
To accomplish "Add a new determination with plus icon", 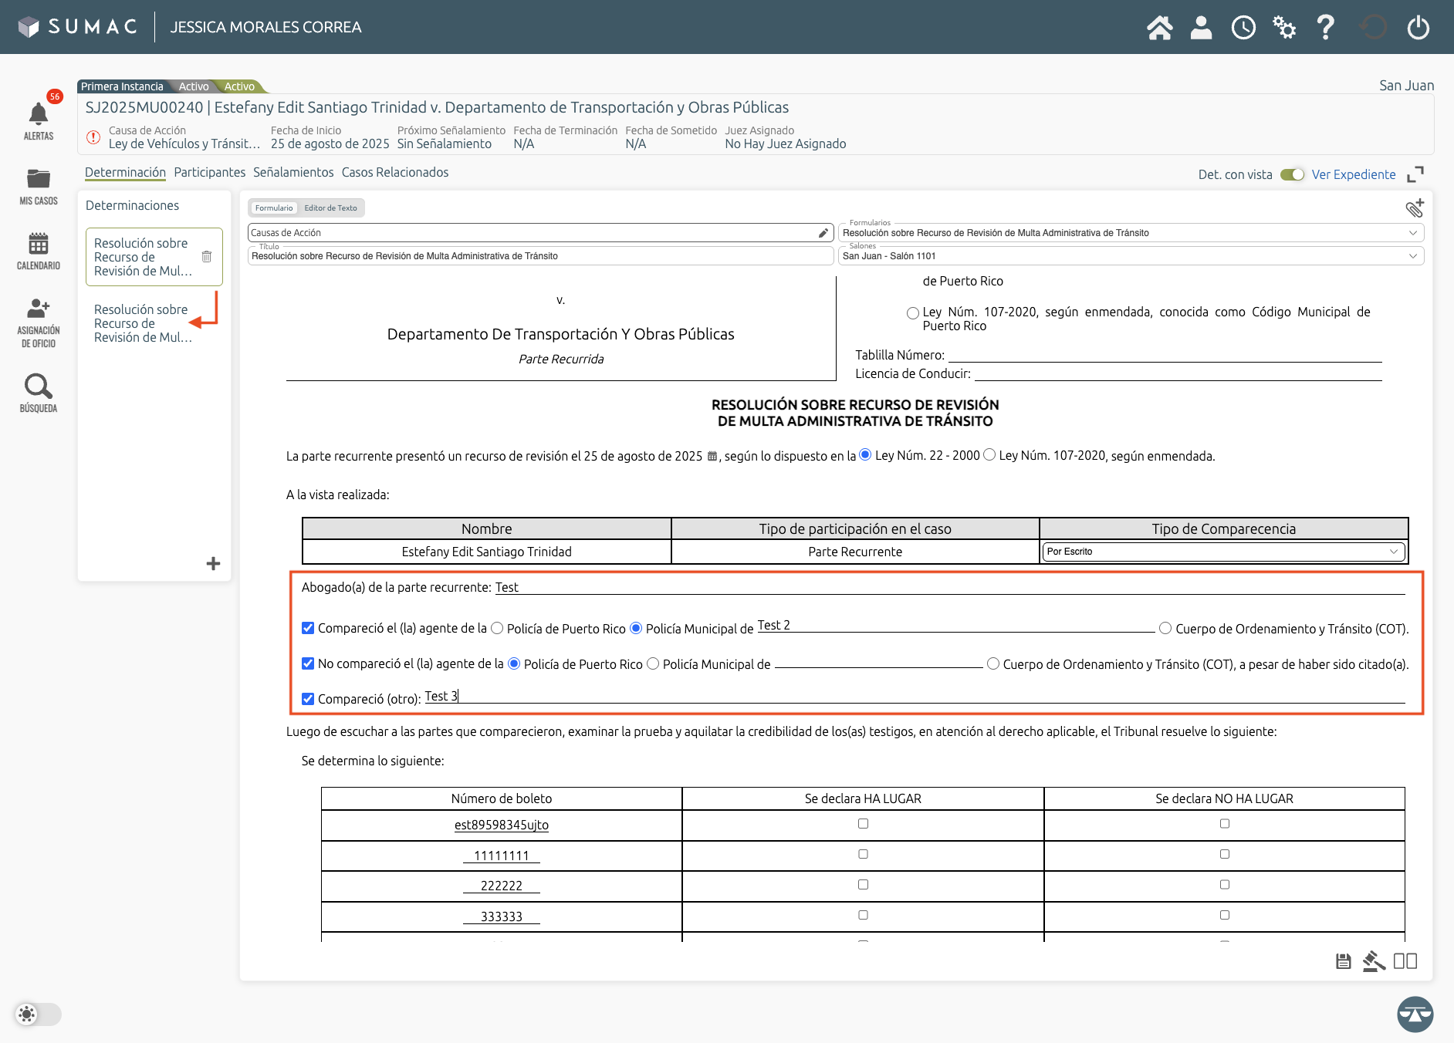I will click(213, 564).
